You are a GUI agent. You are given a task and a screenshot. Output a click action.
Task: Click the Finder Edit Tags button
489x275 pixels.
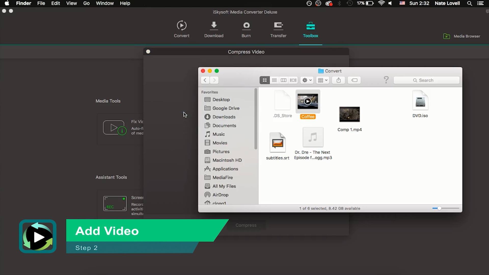coord(354,80)
